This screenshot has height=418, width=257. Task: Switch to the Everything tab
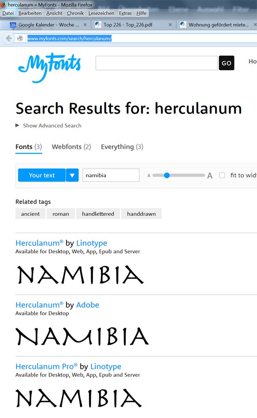(122, 147)
